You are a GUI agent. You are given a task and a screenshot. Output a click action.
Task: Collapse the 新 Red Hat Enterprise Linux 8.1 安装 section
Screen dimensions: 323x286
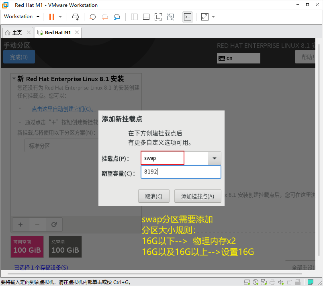pos(14,78)
